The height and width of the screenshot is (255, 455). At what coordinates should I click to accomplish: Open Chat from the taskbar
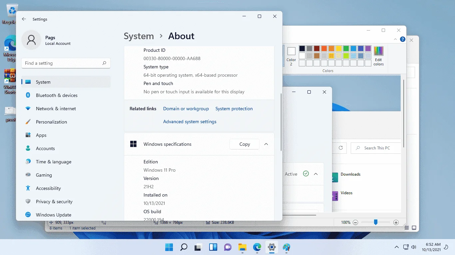click(228, 247)
